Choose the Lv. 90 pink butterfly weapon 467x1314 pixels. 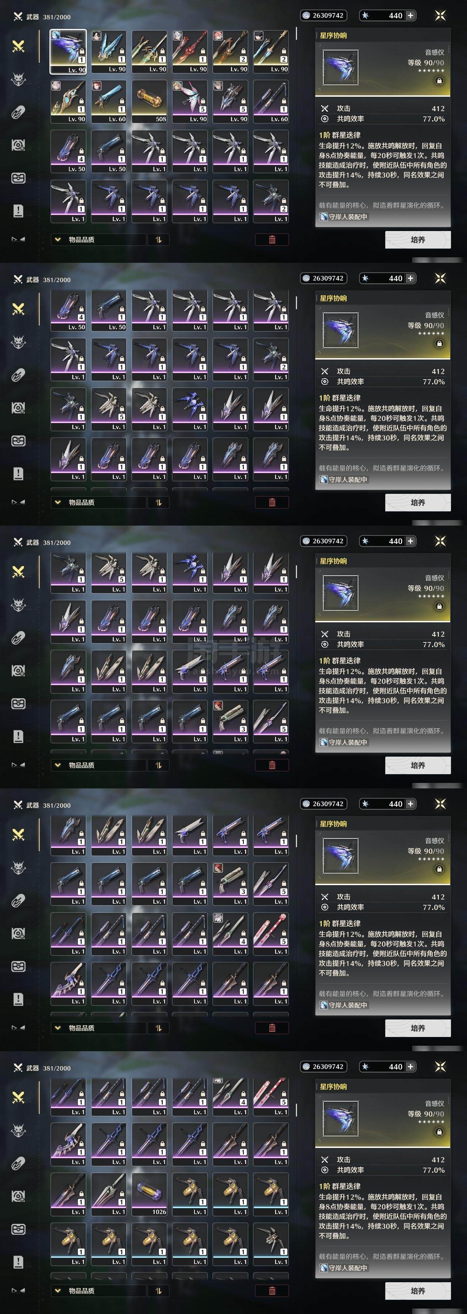(190, 101)
